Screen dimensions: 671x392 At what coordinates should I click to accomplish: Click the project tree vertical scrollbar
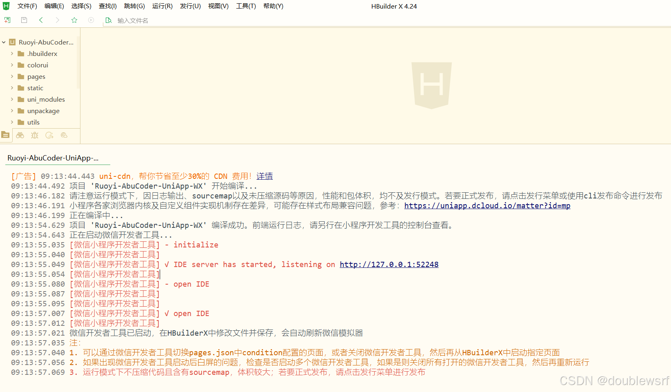pyautogui.click(x=78, y=63)
